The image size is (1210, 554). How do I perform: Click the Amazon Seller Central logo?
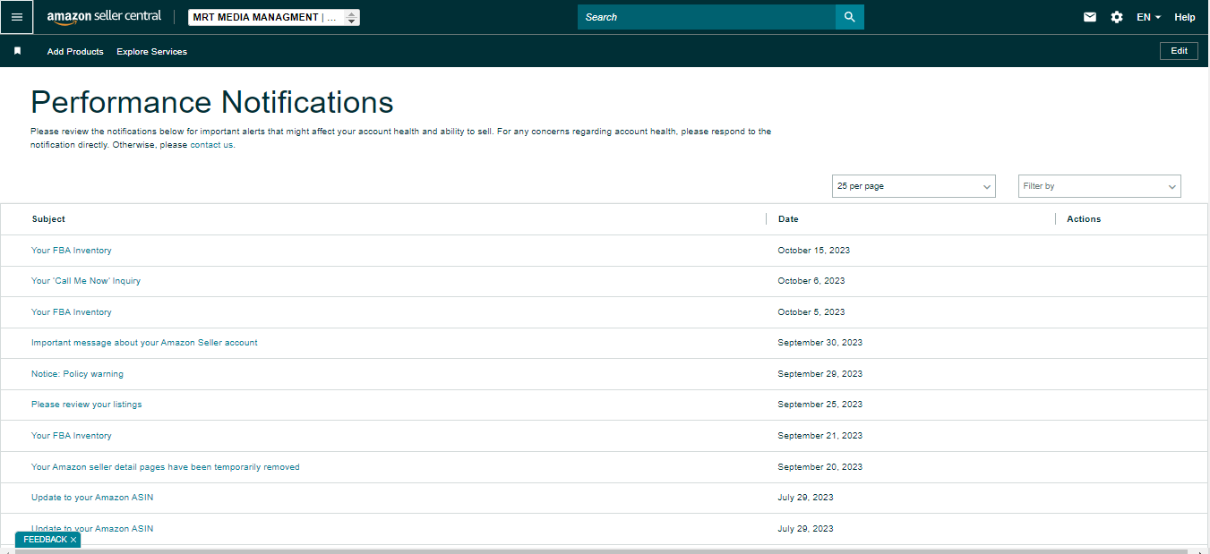point(104,17)
